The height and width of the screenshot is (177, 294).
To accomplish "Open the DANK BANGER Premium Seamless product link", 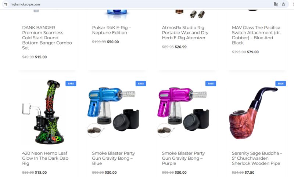I will tap(47, 38).
